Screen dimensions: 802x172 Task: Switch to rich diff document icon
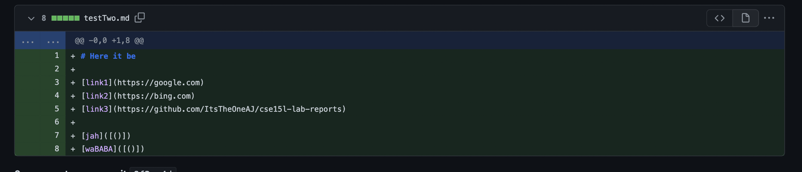pos(746,18)
